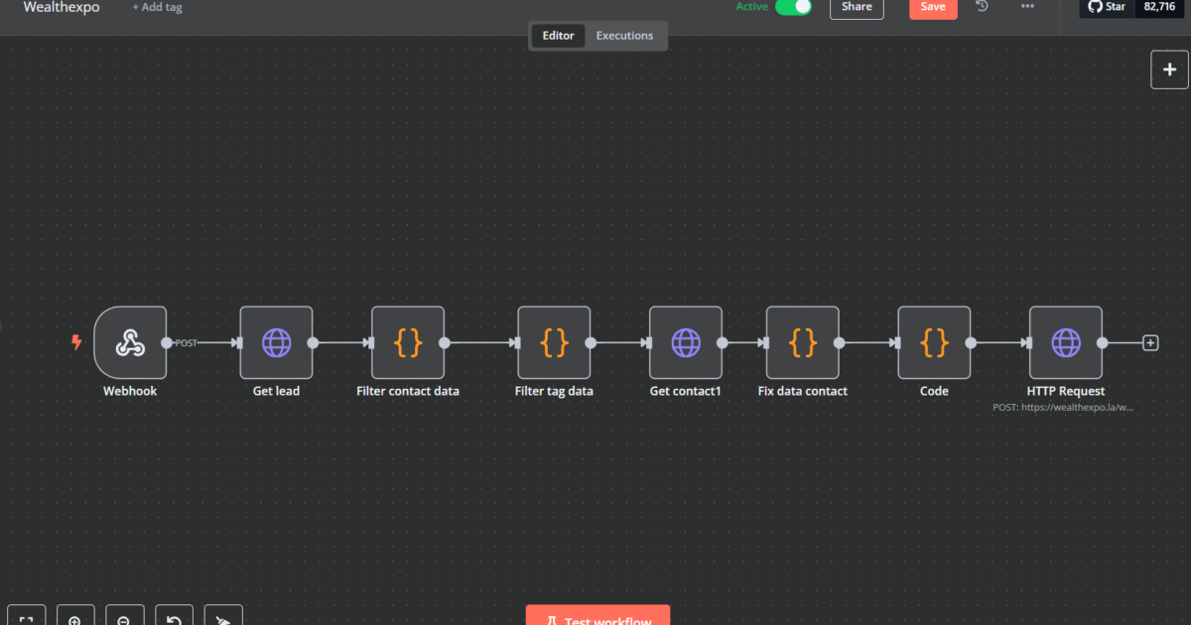Screen dimensions: 1191x625
Task: Click the Share button
Action: (857, 8)
